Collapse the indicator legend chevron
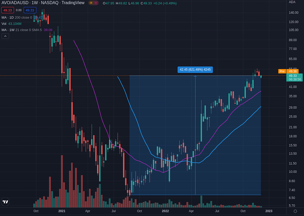The image size is (304, 216). [x=5, y=36]
